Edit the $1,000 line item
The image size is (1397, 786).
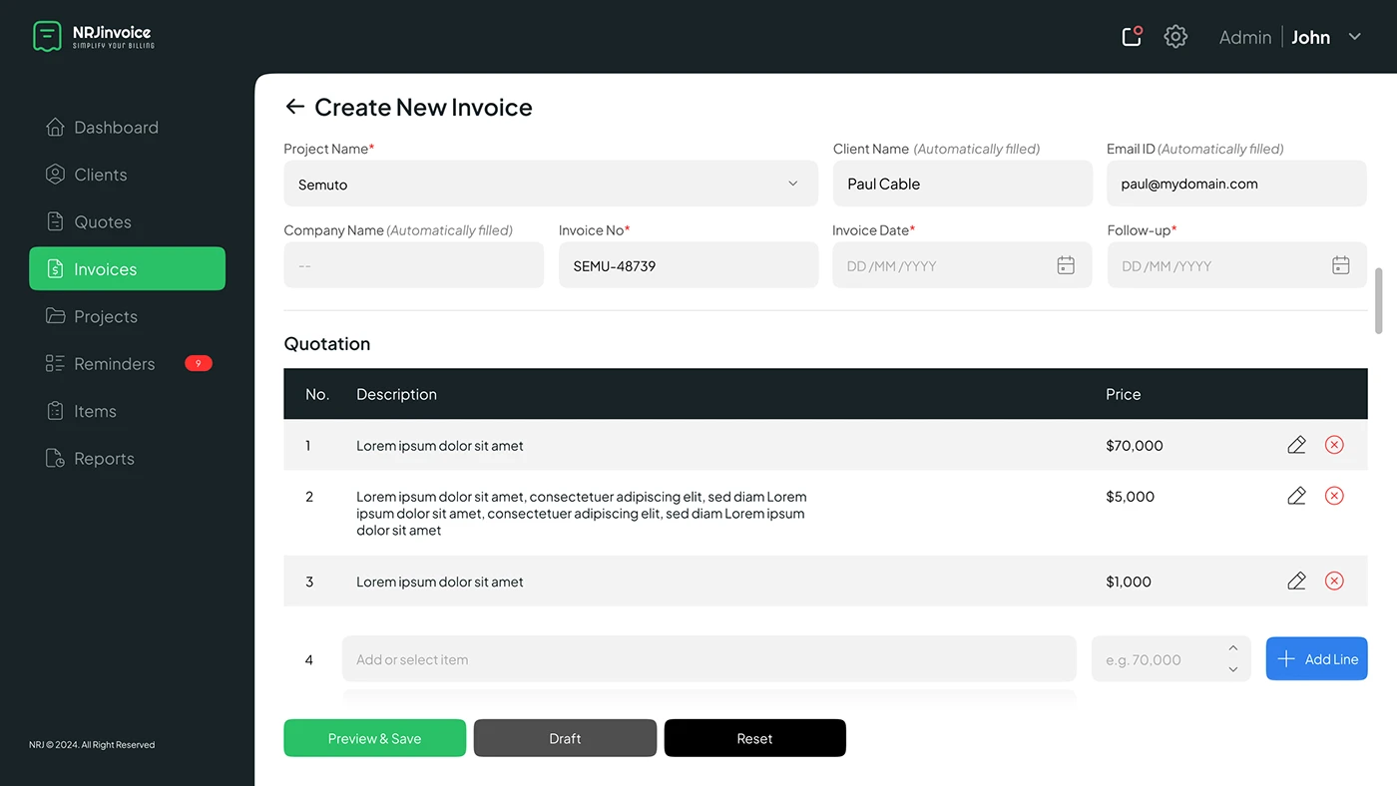click(1296, 581)
